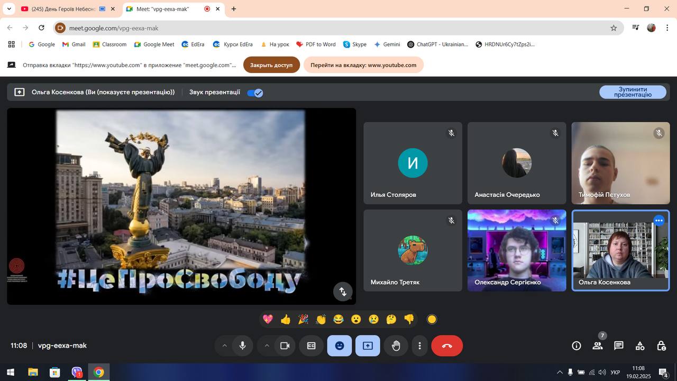Expand audio settings arrow beside microphone
677x381 pixels.
coord(224,346)
